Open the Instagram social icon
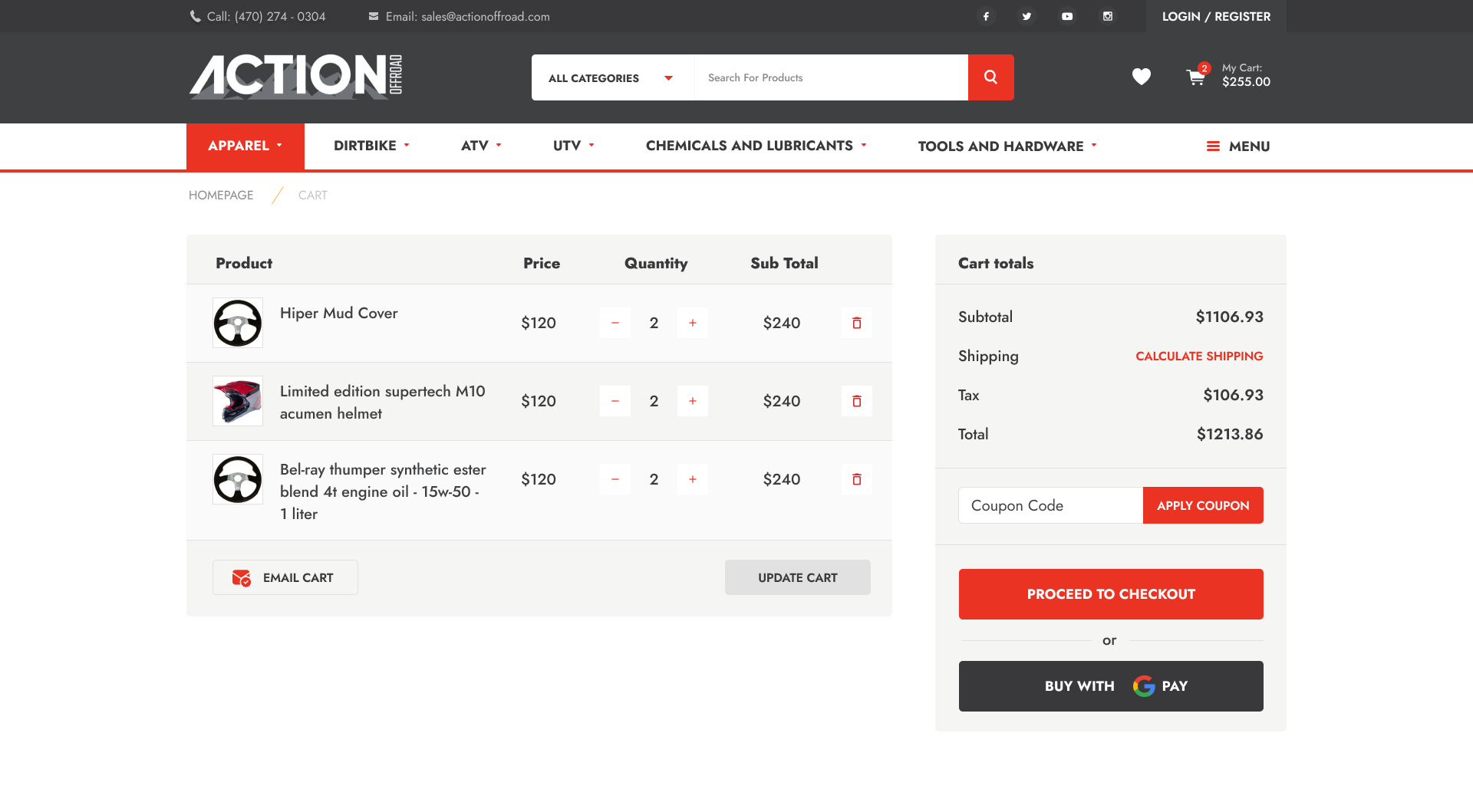This screenshot has width=1473, height=802. point(1108,16)
